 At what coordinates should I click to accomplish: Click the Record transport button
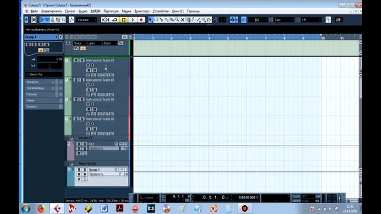141,20
